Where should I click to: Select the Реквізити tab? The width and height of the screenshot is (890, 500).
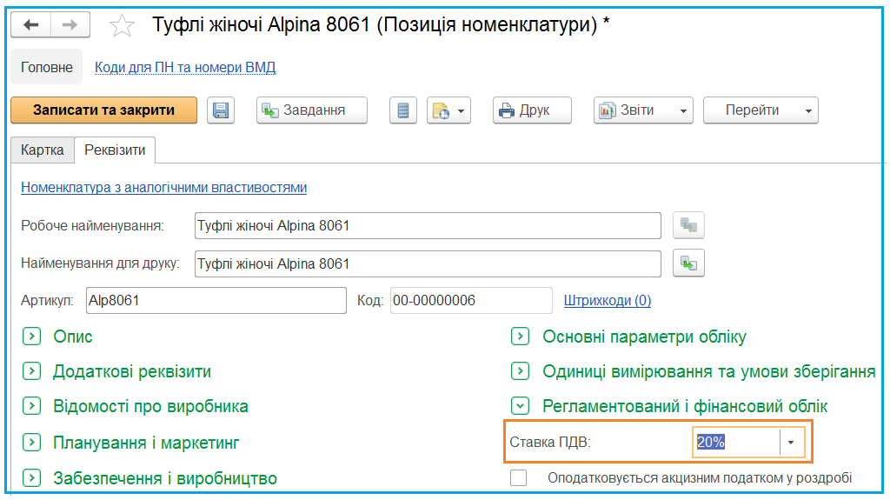coord(115,150)
